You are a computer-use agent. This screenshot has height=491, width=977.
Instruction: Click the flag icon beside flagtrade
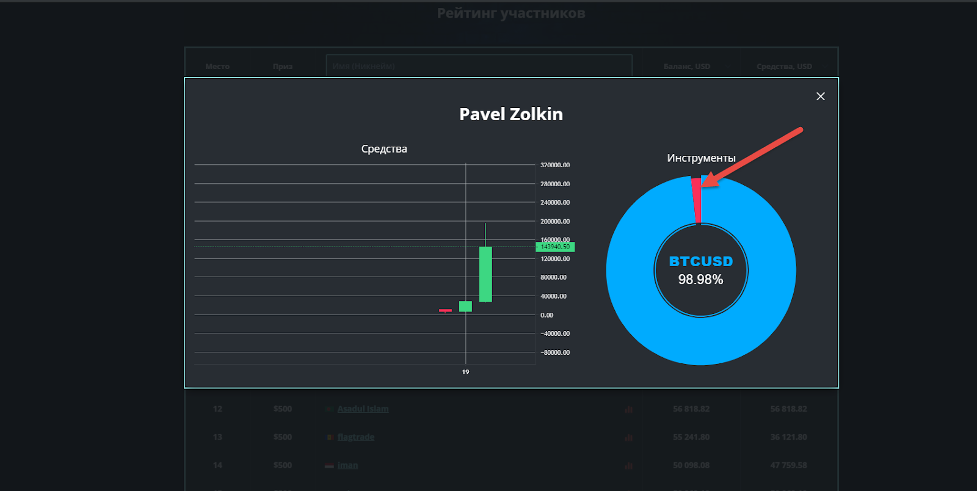tap(330, 437)
